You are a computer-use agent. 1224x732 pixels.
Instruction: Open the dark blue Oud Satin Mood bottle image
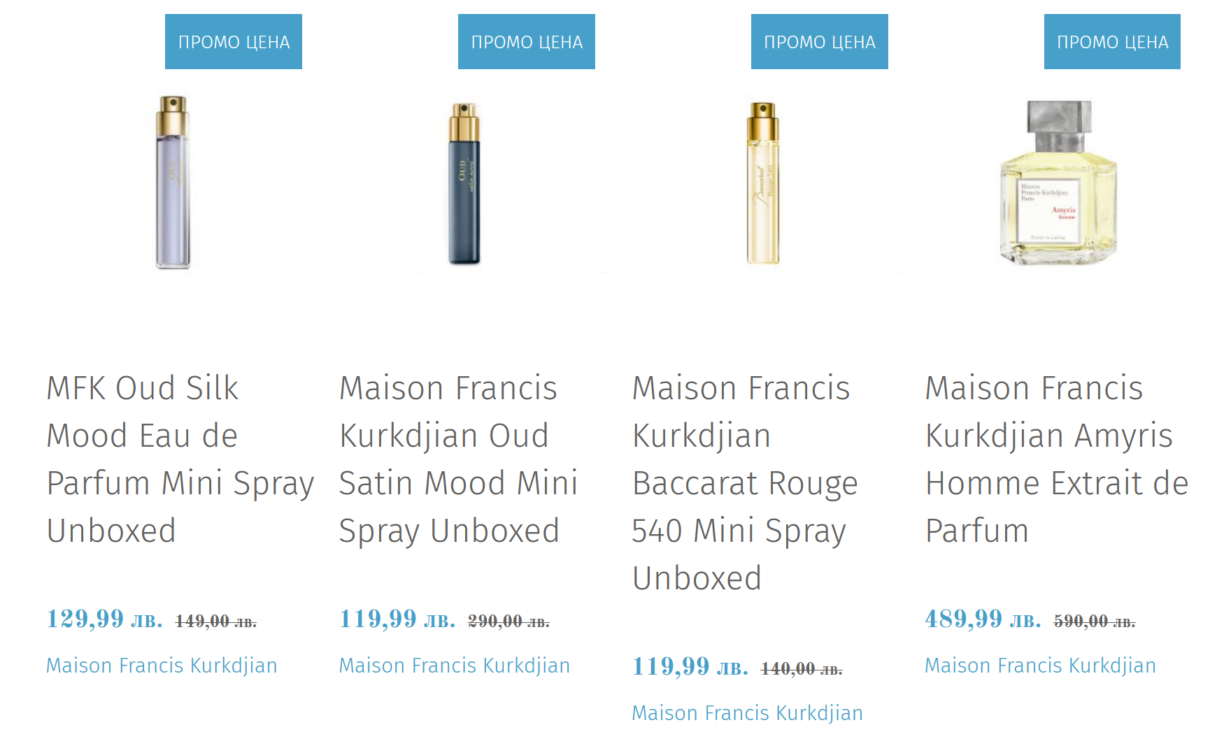pos(464,182)
